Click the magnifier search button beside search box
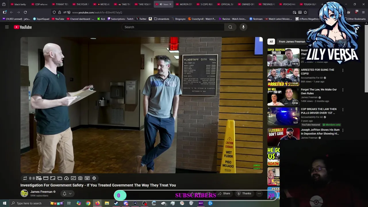 230,27
